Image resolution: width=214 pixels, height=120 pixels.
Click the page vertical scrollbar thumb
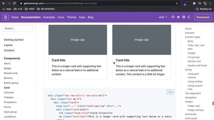(x=213, y=103)
